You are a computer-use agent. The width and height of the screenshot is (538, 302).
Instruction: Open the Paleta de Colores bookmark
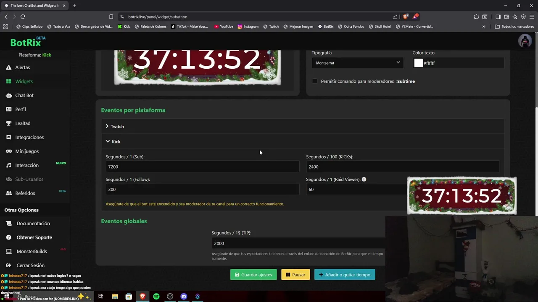pyautogui.click(x=150, y=26)
